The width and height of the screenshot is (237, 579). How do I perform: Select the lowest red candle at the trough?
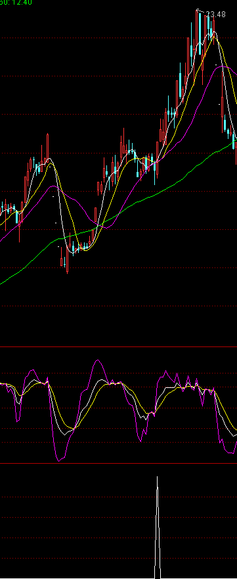(x=68, y=260)
